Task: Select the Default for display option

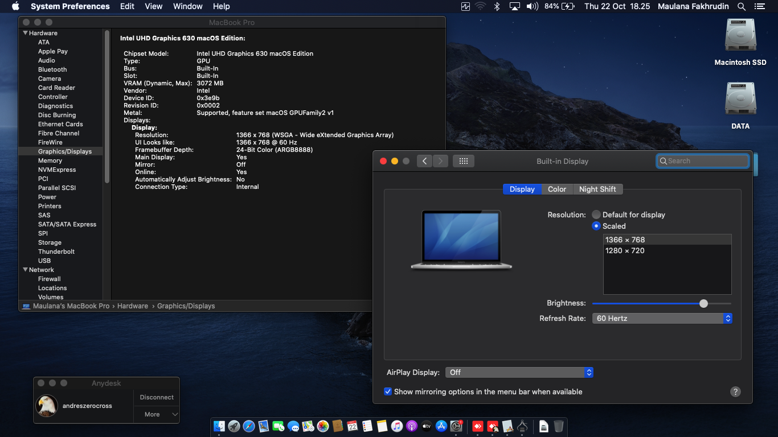Action: 596,215
